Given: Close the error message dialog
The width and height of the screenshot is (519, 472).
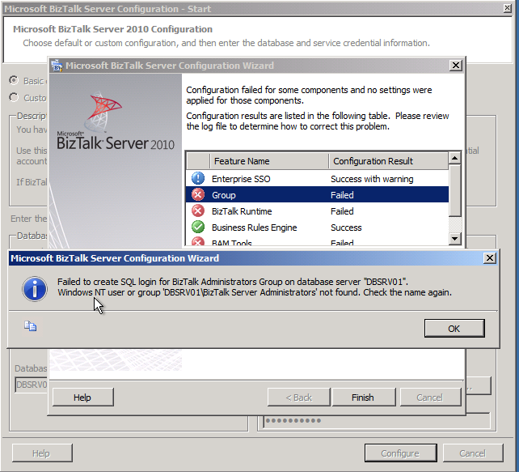Looking at the screenshot, I should point(490,258).
